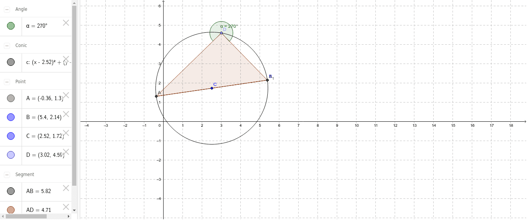Toggle visibility of segment AB
This screenshot has height=220, width=527.
11,191
